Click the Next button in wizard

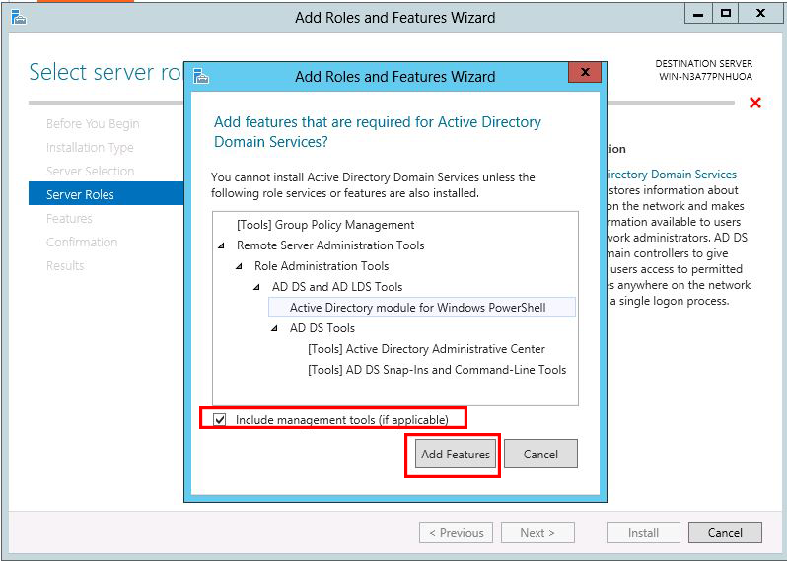click(537, 532)
